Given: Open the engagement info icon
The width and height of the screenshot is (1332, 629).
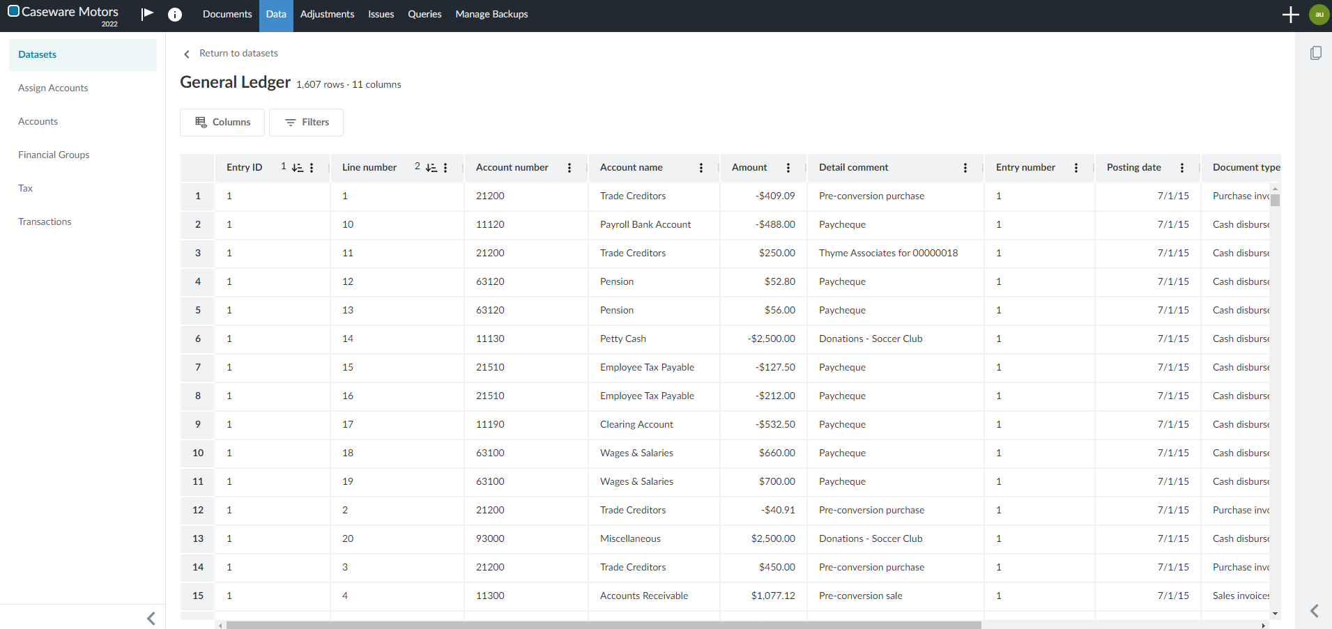Looking at the screenshot, I should point(175,15).
